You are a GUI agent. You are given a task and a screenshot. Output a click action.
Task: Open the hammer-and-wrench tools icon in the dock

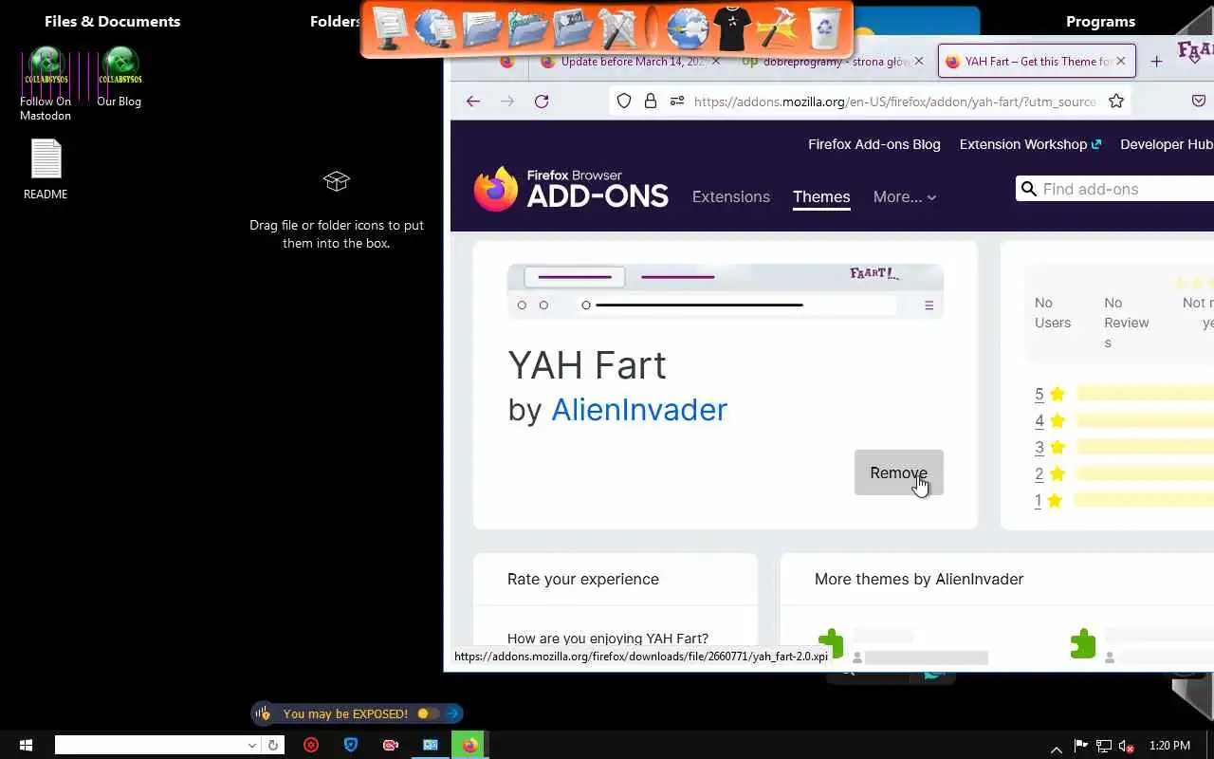pyautogui.click(x=618, y=28)
